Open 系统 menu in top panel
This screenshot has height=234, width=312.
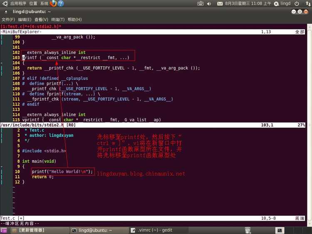[x=44, y=3]
